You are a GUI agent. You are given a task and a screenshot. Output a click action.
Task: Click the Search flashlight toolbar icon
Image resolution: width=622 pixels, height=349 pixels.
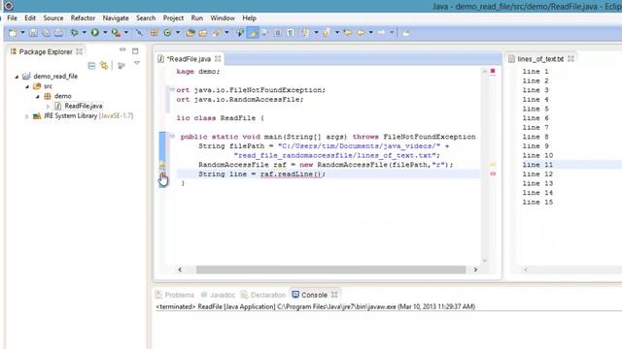tap(217, 33)
